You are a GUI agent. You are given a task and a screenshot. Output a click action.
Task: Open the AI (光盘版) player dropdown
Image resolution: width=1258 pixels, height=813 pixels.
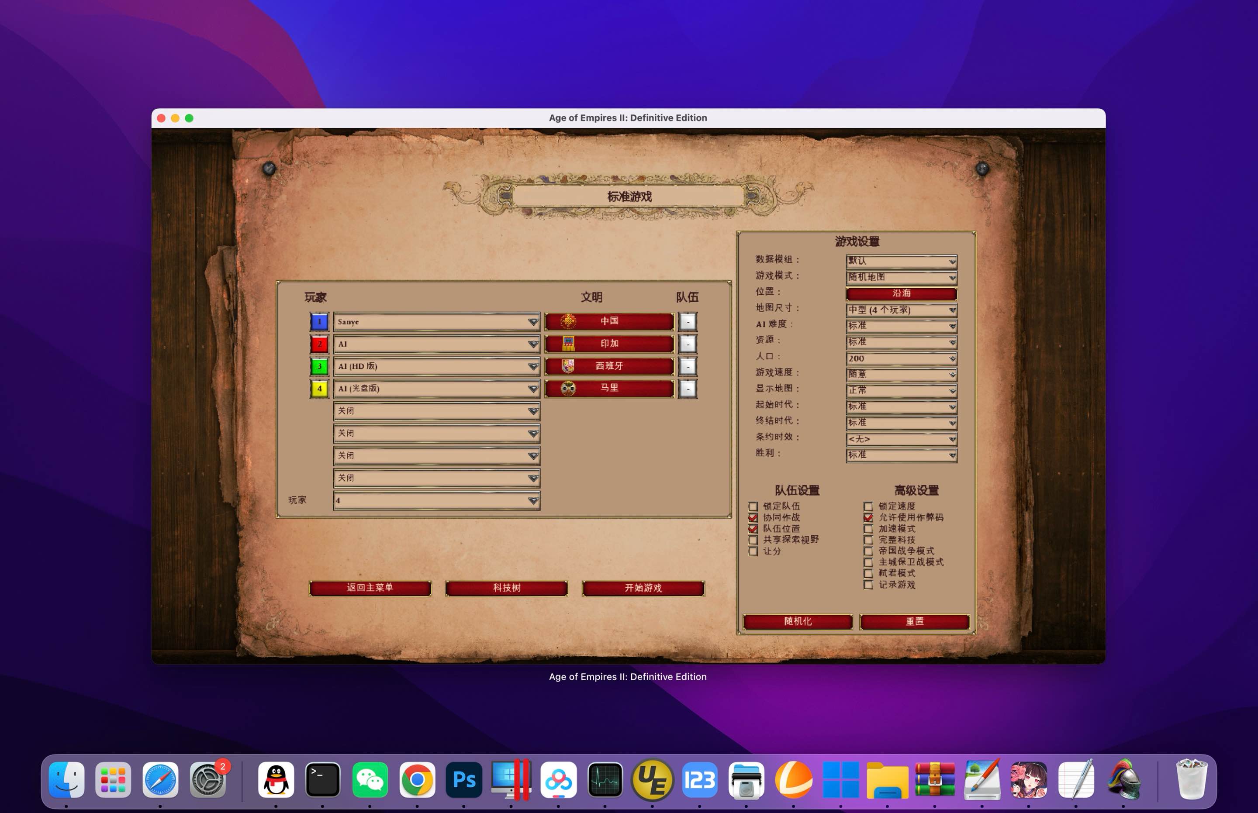(436, 389)
